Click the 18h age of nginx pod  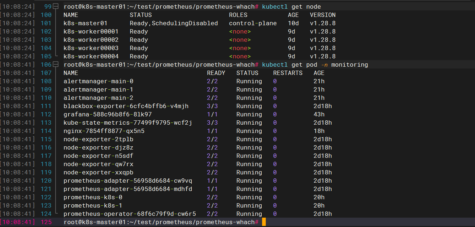pos(319,131)
